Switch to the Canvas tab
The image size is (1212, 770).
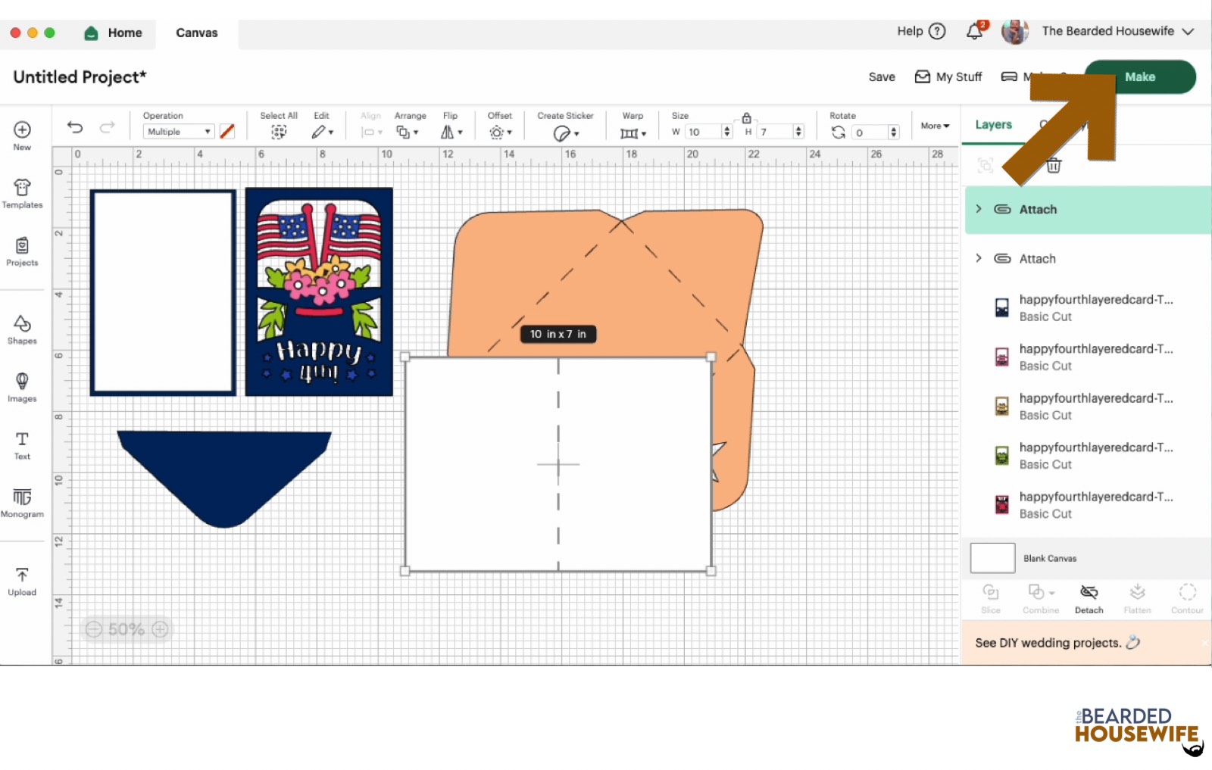pos(197,33)
